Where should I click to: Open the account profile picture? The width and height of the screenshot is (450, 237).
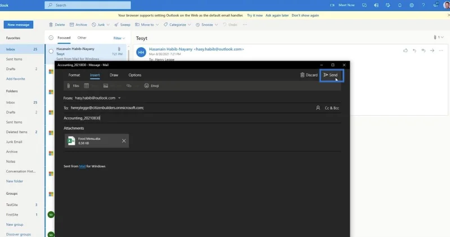point(447,5)
